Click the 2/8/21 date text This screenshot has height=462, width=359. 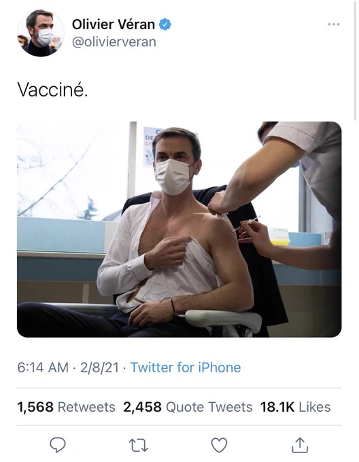pyautogui.click(x=100, y=368)
